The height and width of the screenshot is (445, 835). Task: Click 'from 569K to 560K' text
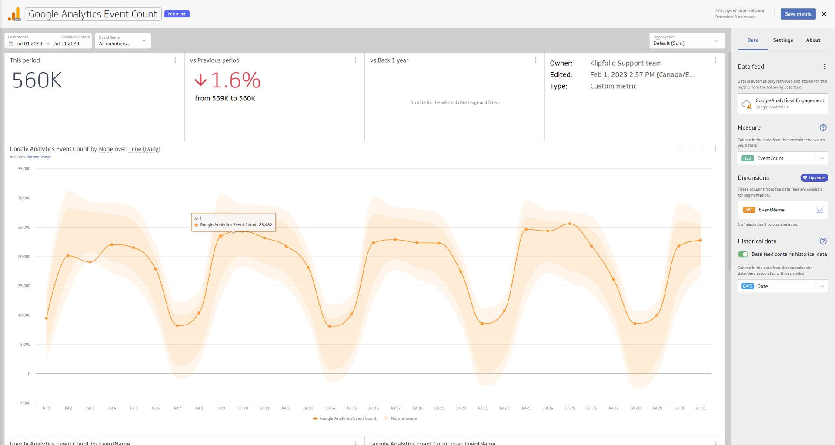(225, 98)
